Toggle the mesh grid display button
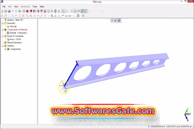Viewport: 194px width, 129px height. pyautogui.click(x=86, y=11)
